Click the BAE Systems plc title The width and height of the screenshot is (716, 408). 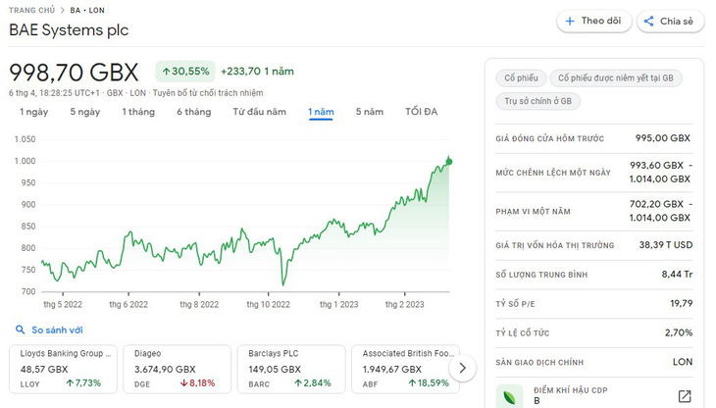click(69, 30)
